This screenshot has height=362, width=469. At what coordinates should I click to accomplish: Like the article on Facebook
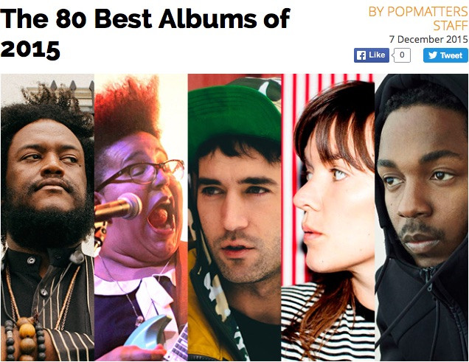372,55
